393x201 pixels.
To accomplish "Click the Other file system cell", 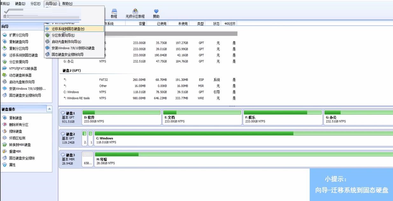I will point(103,86).
